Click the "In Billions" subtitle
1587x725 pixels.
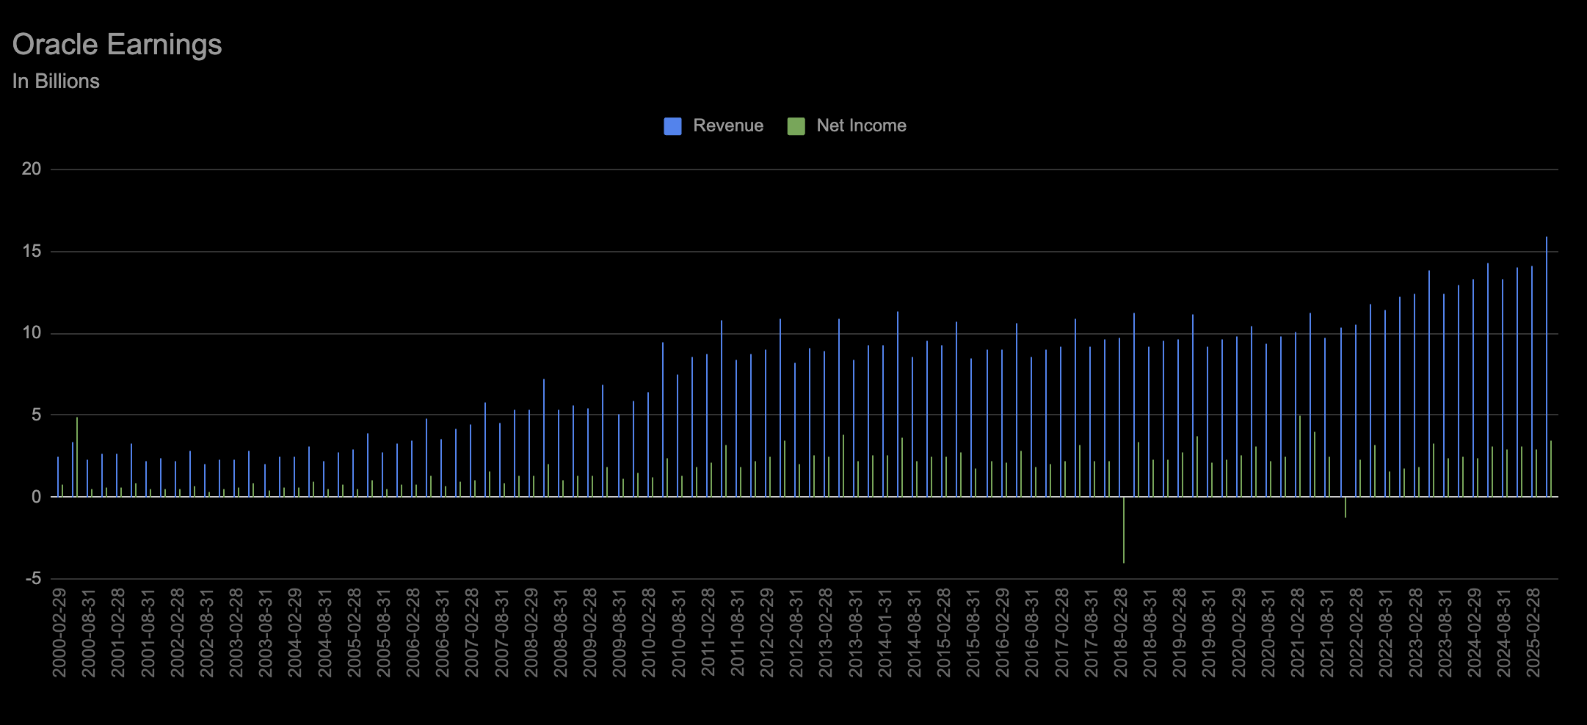56,81
